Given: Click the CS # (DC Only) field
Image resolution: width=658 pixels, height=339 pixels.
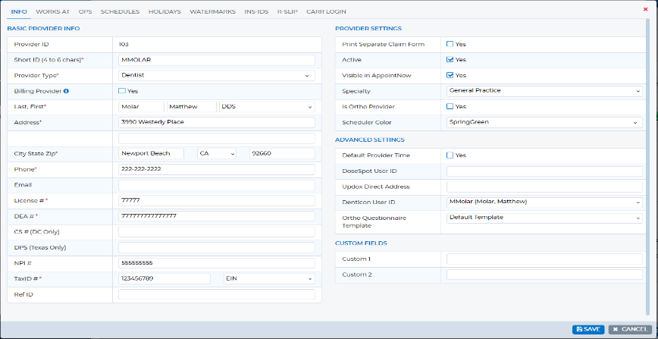Looking at the screenshot, I should [x=217, y=232].
